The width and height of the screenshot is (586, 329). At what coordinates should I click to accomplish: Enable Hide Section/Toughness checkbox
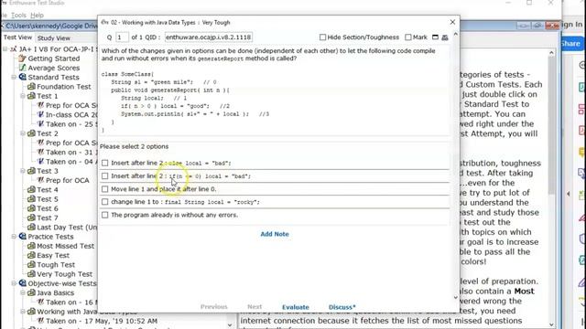pyautogui.click(x=322, y=37)
